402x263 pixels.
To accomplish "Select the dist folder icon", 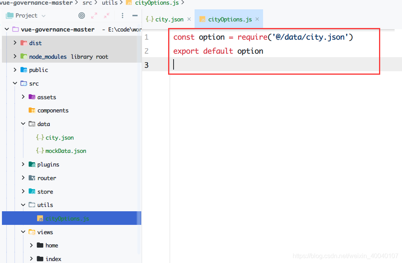I will click(x=24, y=43).
